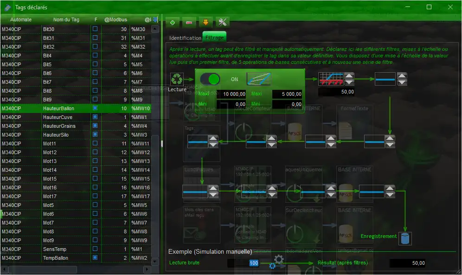
Task: Click the Résultat après filtres value field
Action: pos(408,263)
